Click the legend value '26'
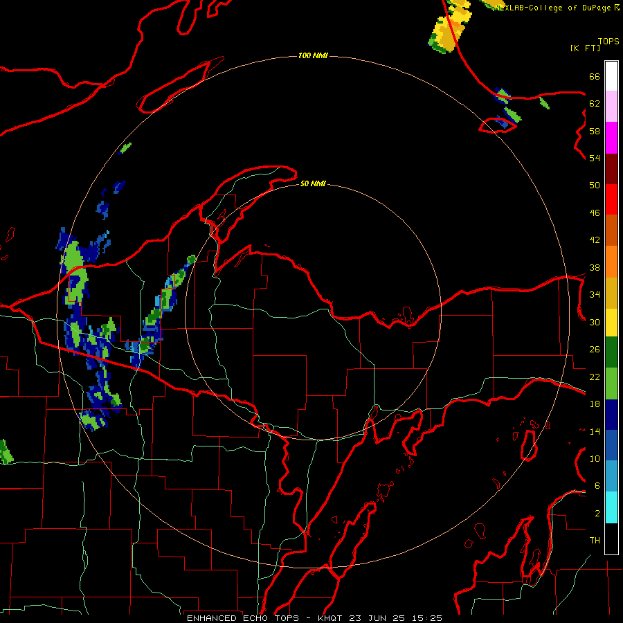The height and width of the screenshot is (623, 623). coord(595,350)
